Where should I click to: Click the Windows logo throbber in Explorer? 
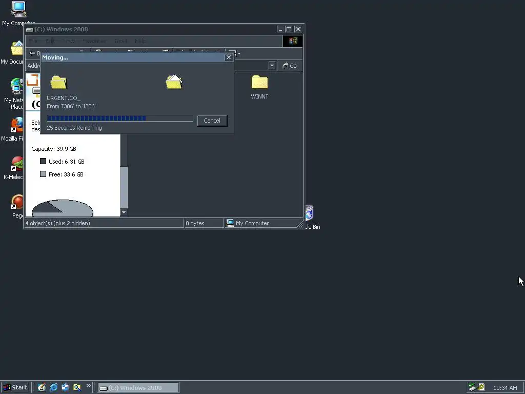293,41
